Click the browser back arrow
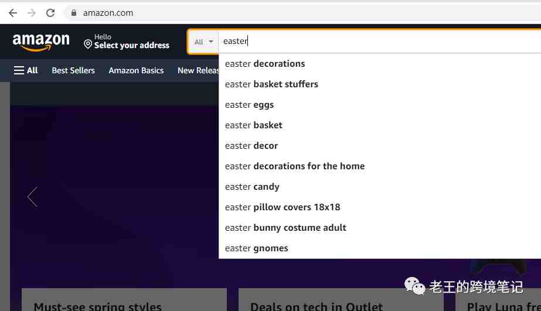541x311 pixels. 13,13
